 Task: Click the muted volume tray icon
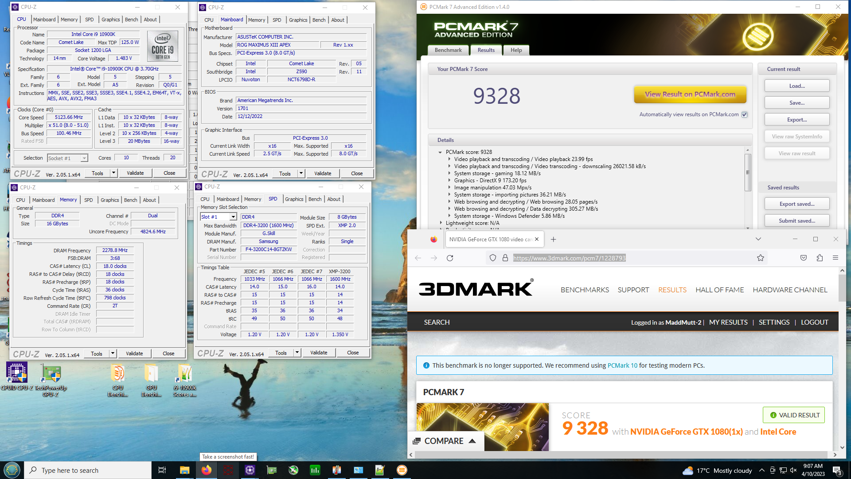[x=793, y=470]
